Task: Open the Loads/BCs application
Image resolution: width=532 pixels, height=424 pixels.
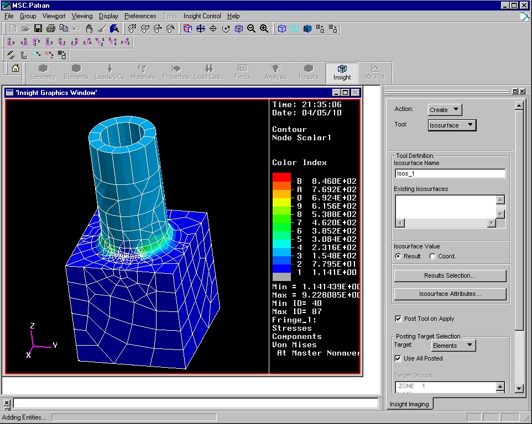Action: pyautogui.click(x=109, y=72)
